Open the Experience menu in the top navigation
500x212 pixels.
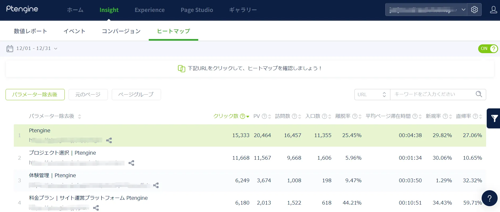point(150,10)
